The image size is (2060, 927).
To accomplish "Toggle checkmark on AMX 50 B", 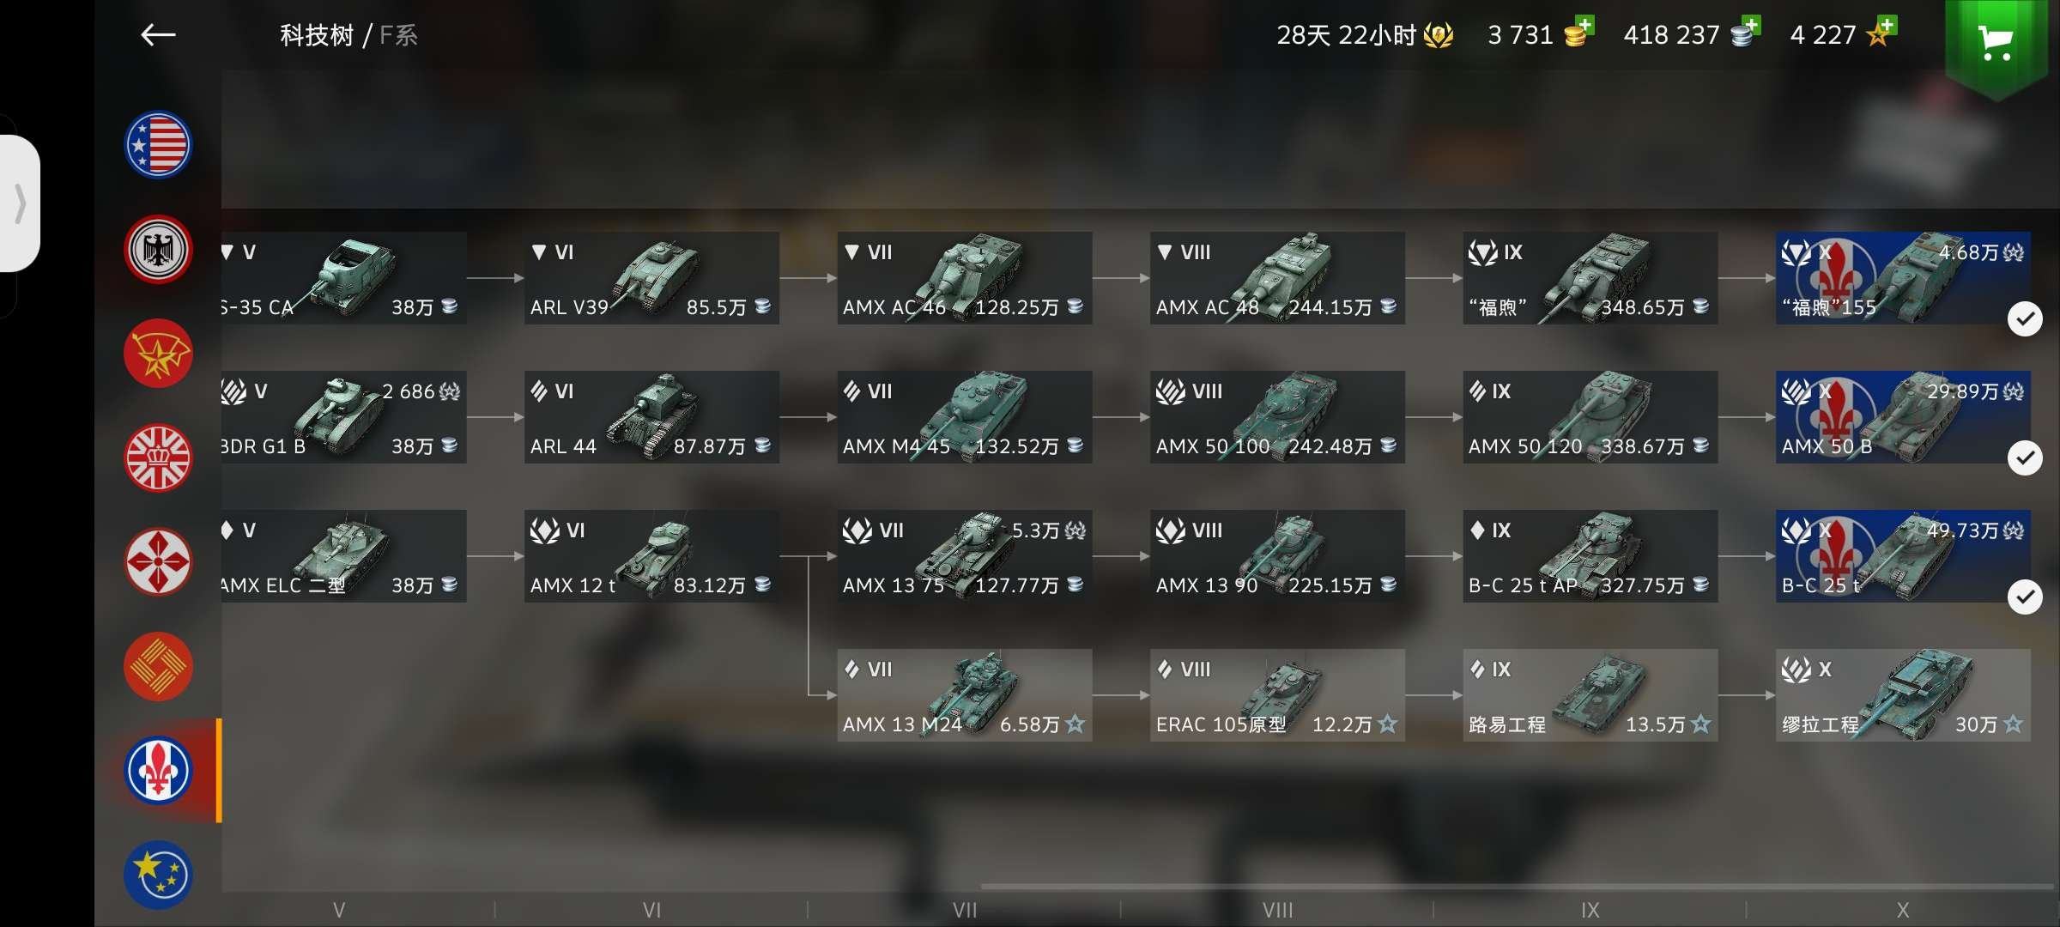I will coord(2025,458).
